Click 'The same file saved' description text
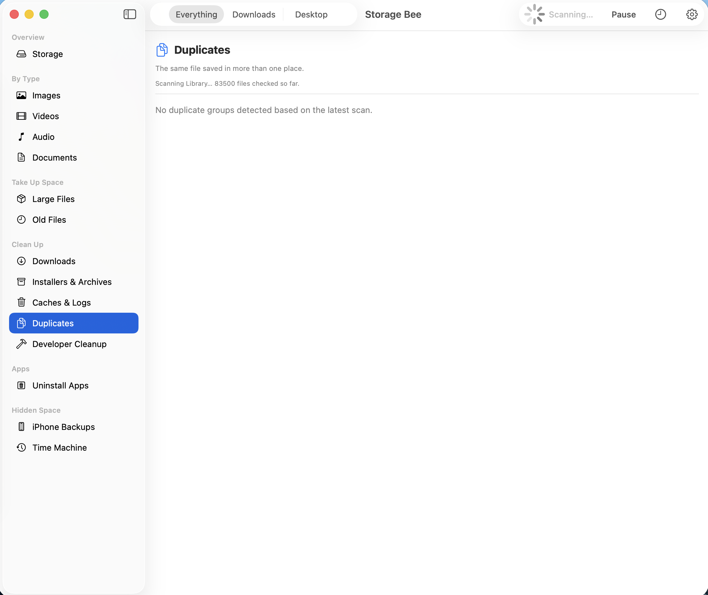Screen dimensions: 708x595 (x=230, y=68)
